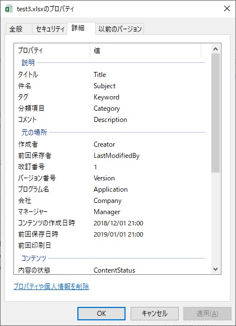236x326 pixels.
Task: Click the 改訂番号 property label
Action: pyautogui.click(x=31, y=167)
